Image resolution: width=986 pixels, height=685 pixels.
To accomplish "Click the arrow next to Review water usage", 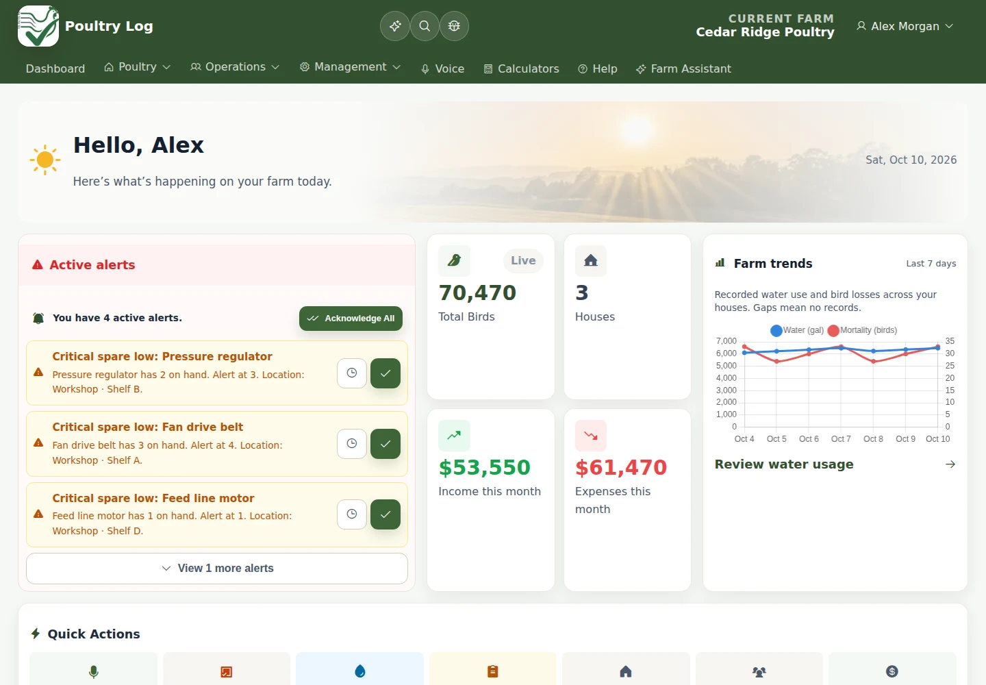I will point(950,464).
